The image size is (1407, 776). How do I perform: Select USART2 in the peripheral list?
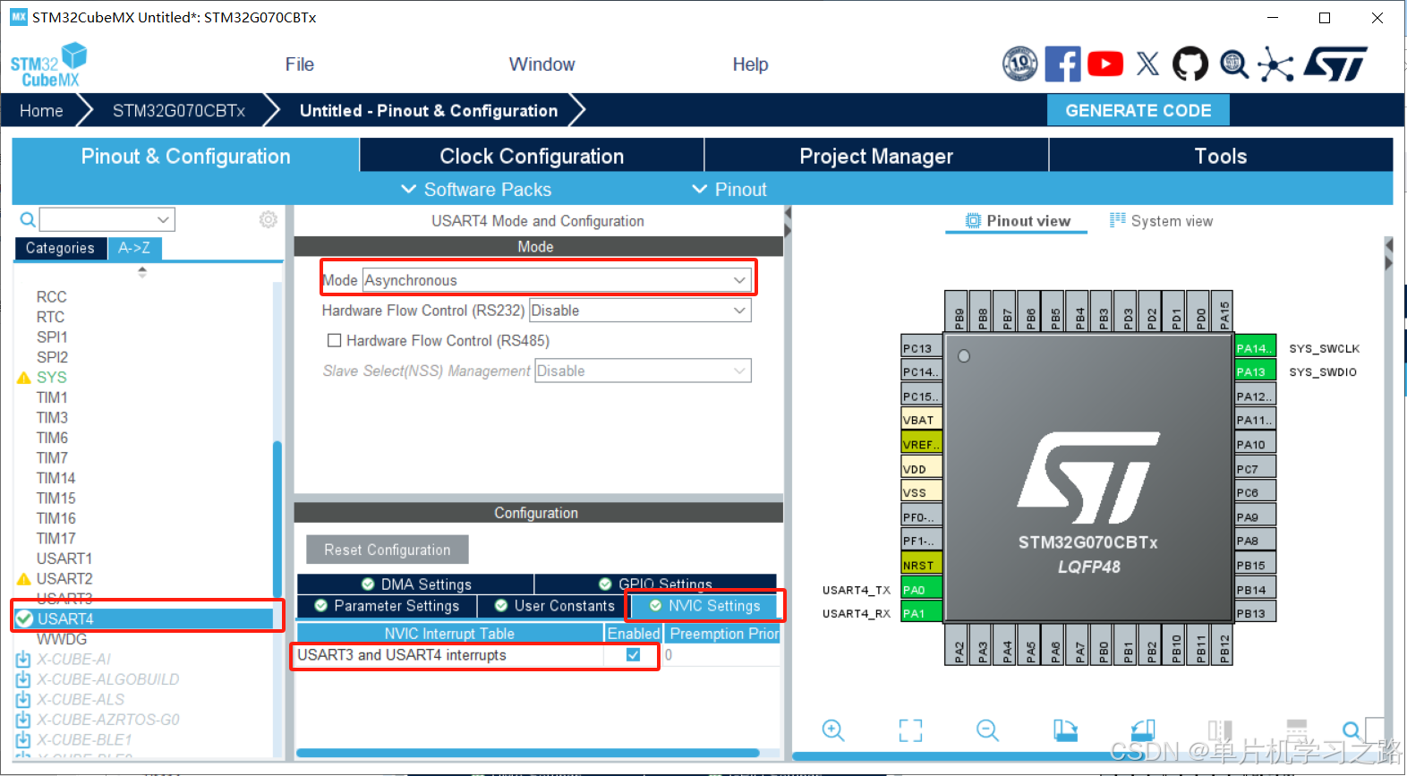(64, 579)
